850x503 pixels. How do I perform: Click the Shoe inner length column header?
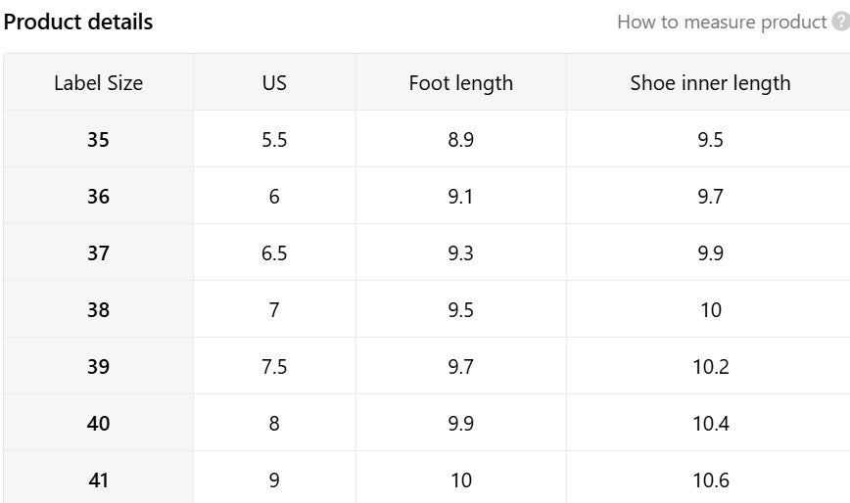pyautogui.click(x=710, y=82)
